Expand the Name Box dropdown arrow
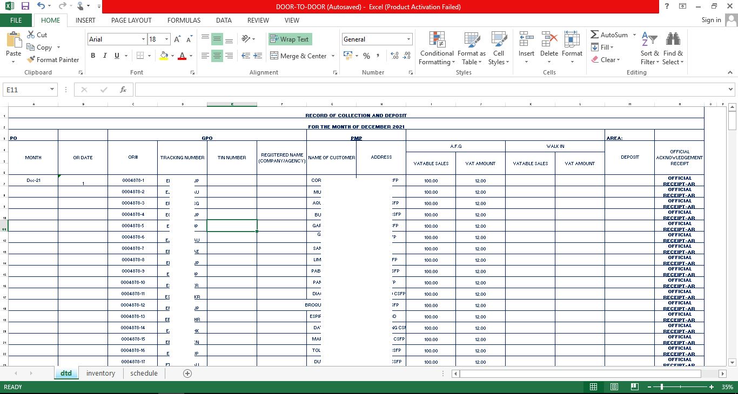This screenshot has height=394, width=738. (x=52, y=90)
